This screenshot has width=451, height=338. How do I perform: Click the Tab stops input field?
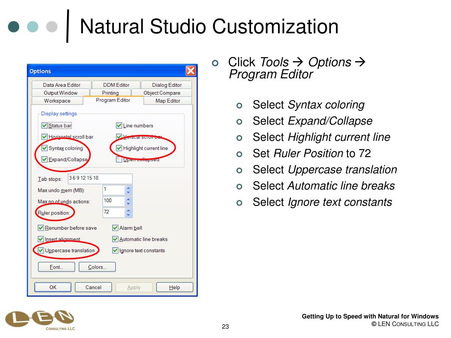(100, 179)
